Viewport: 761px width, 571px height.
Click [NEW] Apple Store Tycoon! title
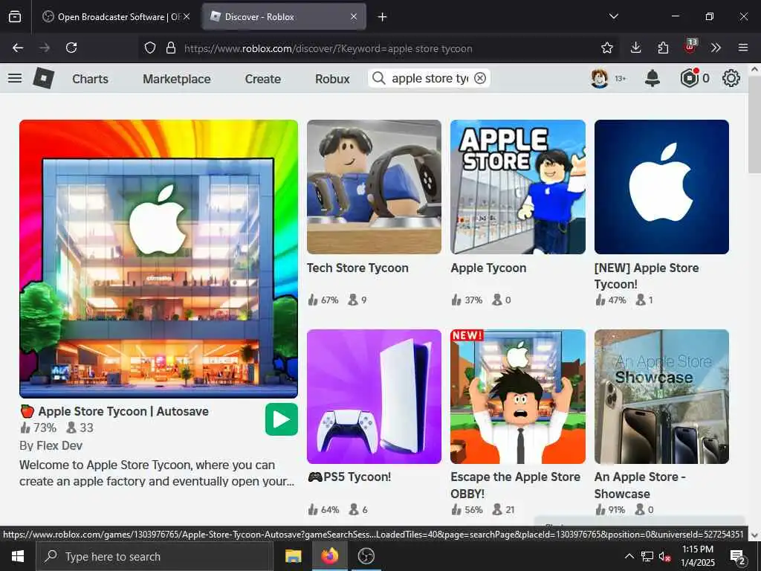(x=647, y=276)
